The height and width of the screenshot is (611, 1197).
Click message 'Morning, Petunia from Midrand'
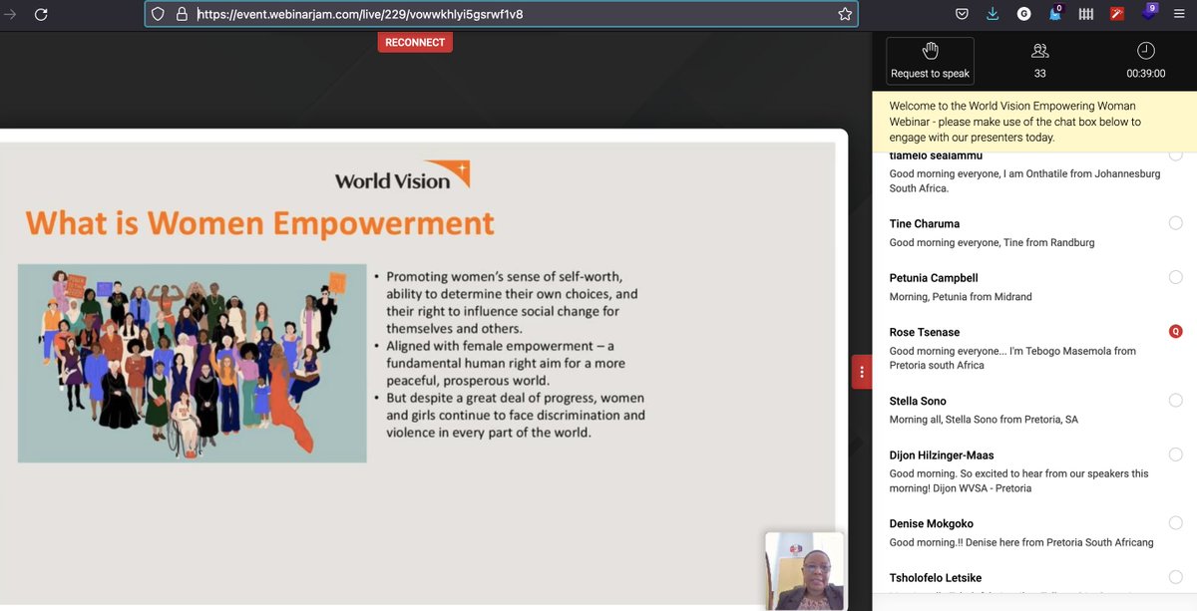[961, 296]
